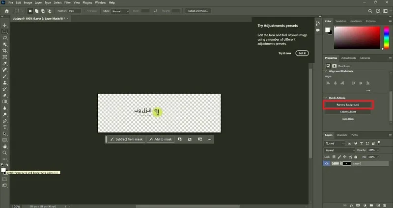Open the Filter menu
The height and width of the screenshot is (208, 393).
67,2
